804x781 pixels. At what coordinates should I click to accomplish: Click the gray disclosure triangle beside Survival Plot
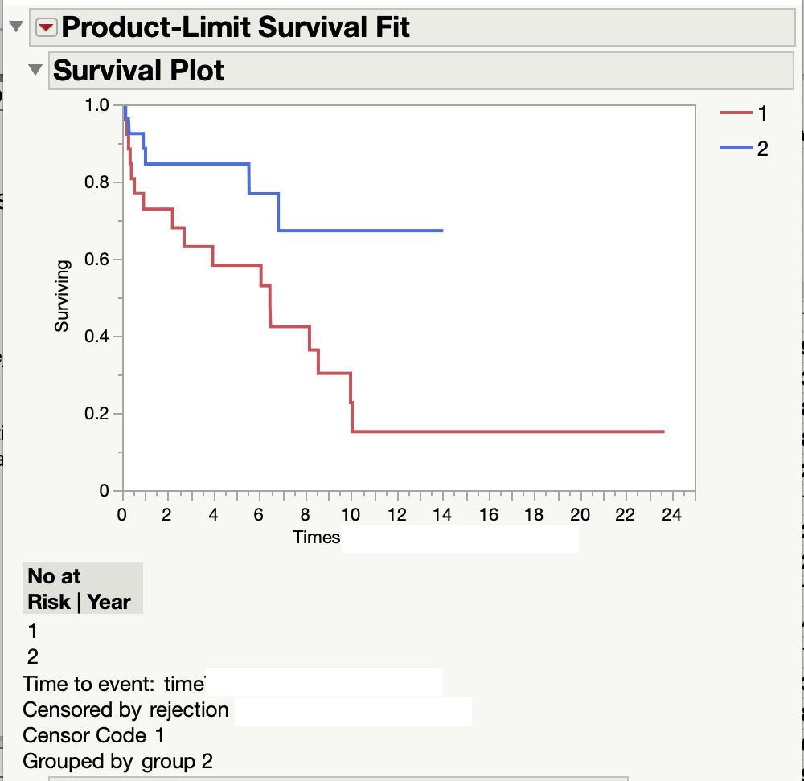coord(35,70)
